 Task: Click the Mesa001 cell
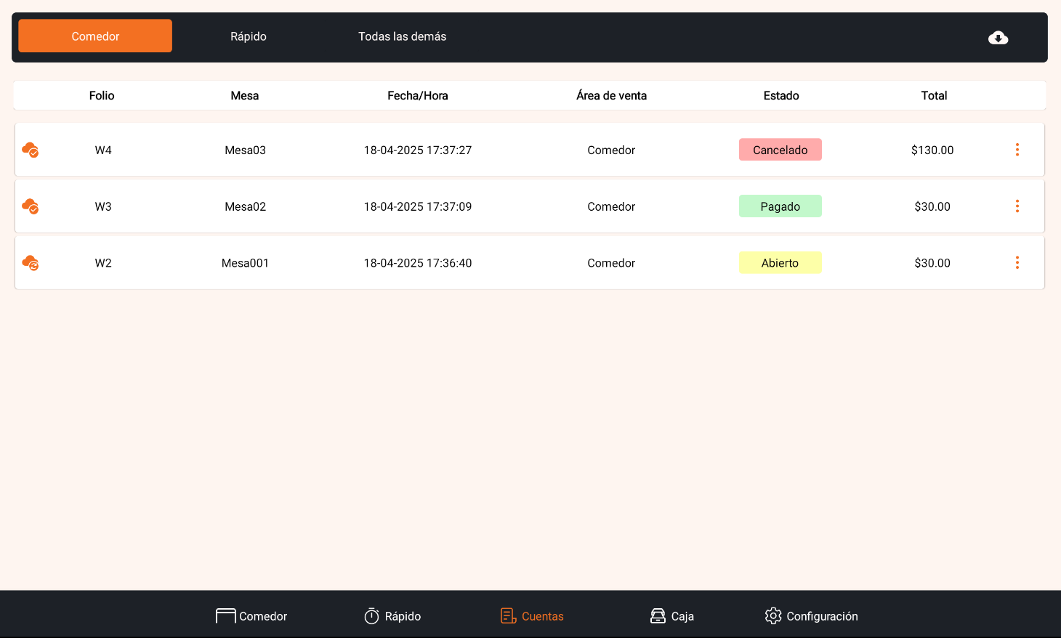coord(245,264)
